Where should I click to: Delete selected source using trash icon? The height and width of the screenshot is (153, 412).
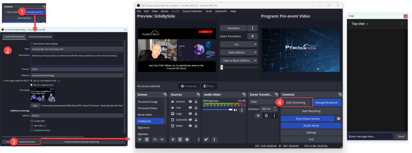(180, 140)
